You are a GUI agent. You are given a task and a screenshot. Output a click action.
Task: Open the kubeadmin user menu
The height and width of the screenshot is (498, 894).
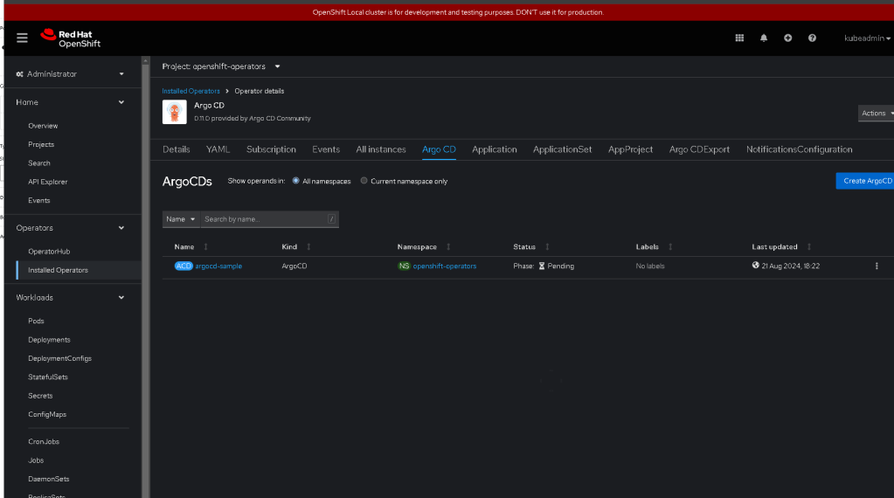[867, 38]
